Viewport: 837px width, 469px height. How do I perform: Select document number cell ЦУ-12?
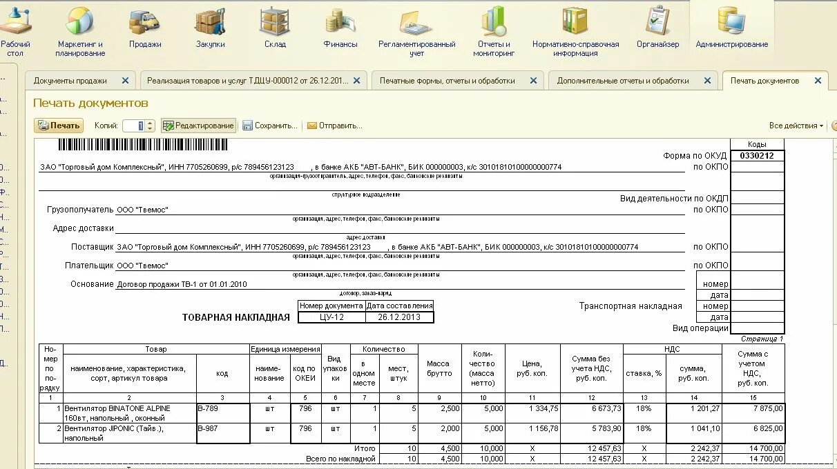tap(332, 317)
